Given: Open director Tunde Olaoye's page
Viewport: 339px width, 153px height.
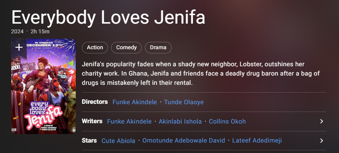Looking at the screenshot, I should click(x=184, y=102).
